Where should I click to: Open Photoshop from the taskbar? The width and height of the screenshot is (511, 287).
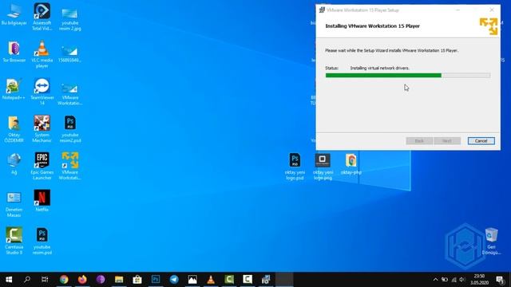pos(156,280)
